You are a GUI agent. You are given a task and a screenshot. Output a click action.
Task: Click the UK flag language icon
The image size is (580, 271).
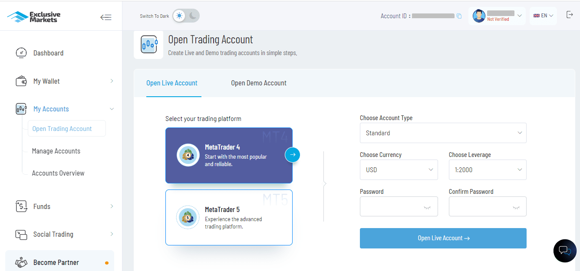(537, 16)
